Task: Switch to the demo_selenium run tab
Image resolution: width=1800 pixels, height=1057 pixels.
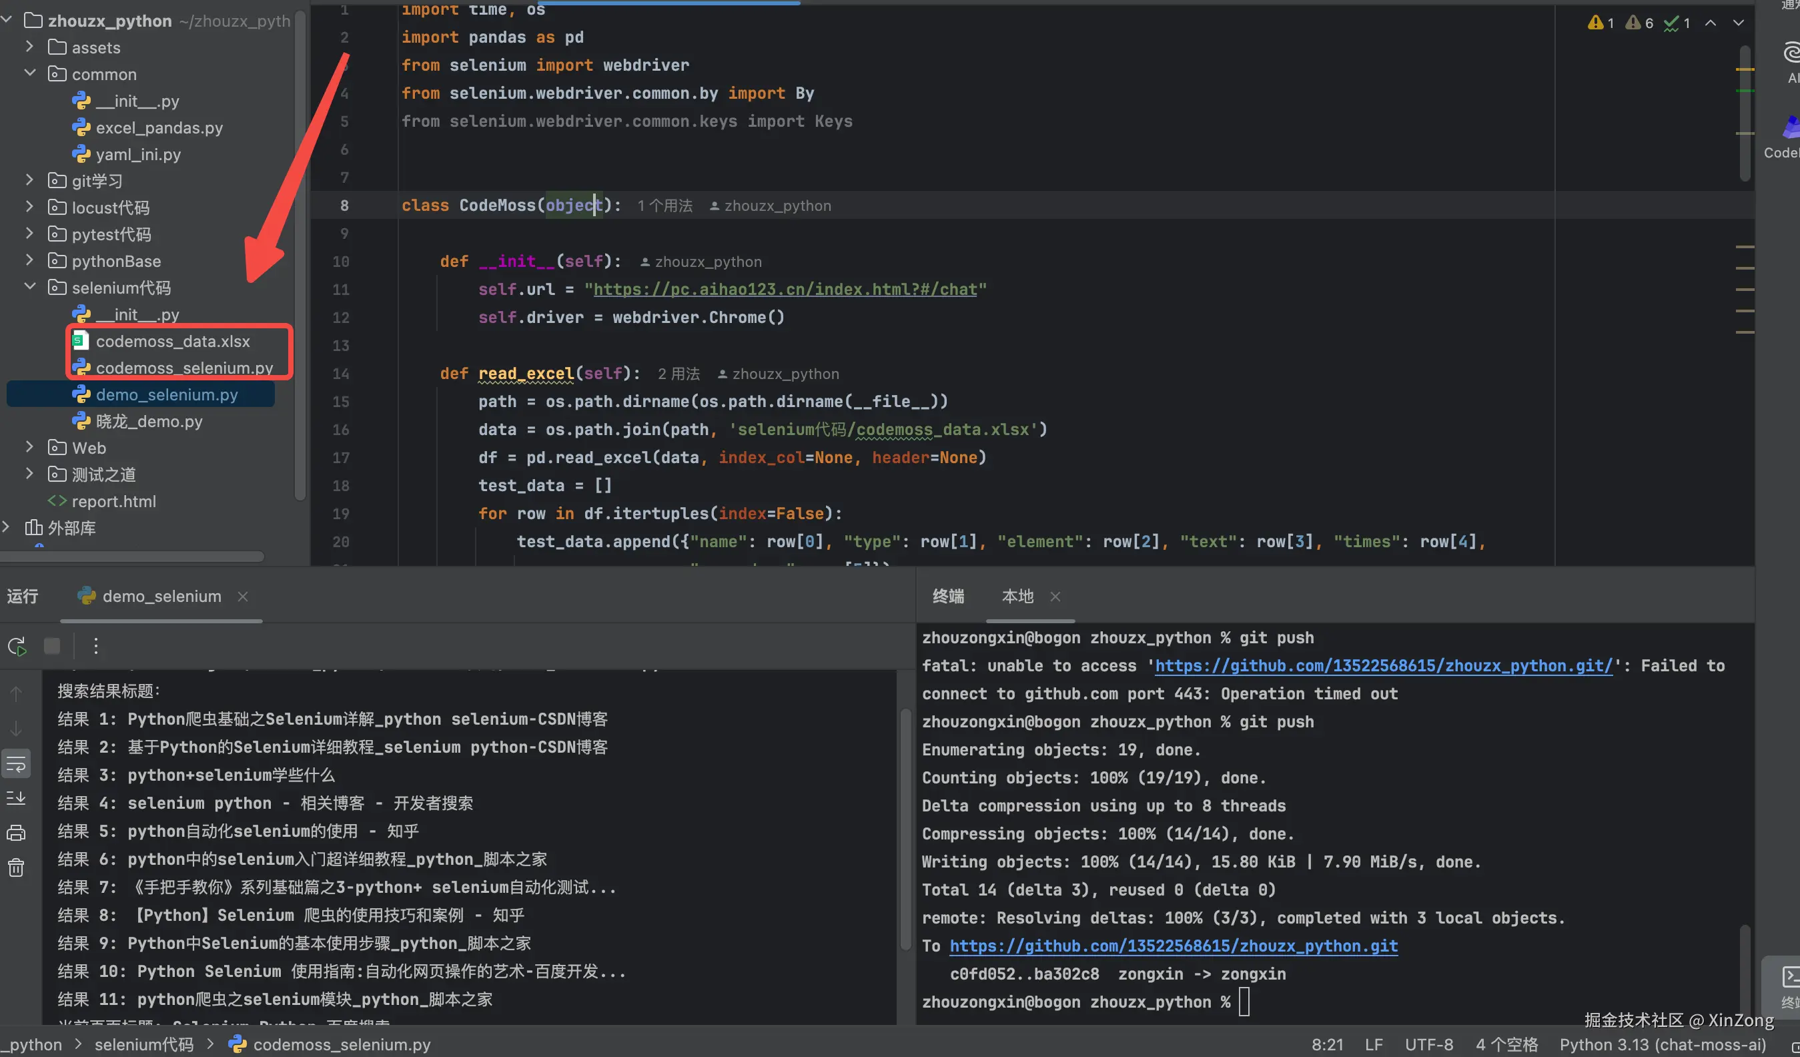Action: [x=161, y=596]
